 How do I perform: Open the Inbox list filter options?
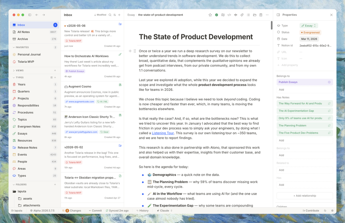[x=115, y=15]
